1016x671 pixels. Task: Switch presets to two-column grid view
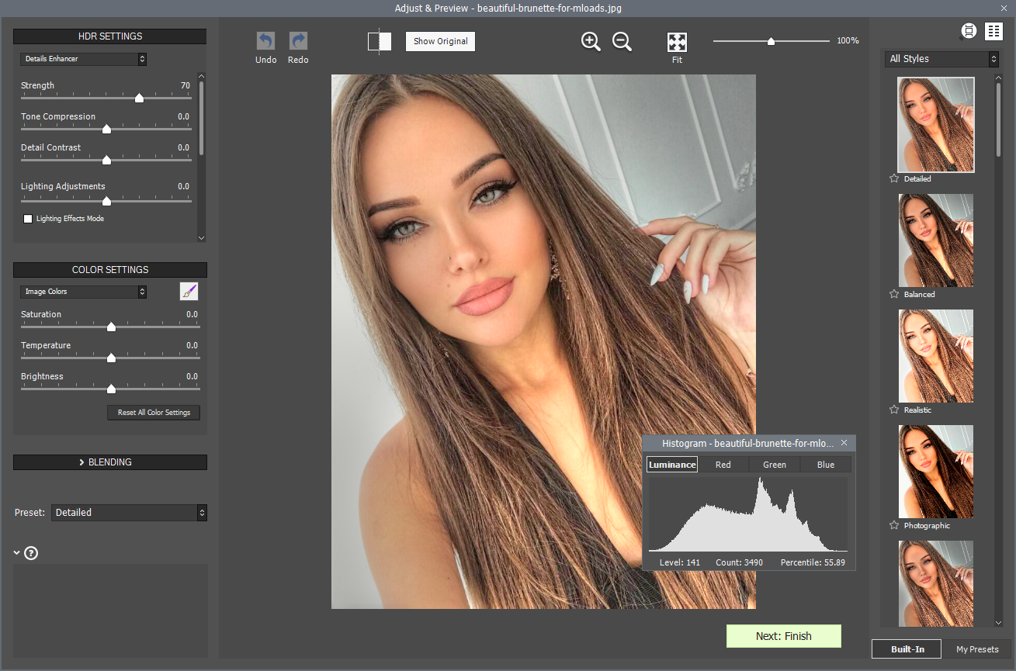(993, 31)
